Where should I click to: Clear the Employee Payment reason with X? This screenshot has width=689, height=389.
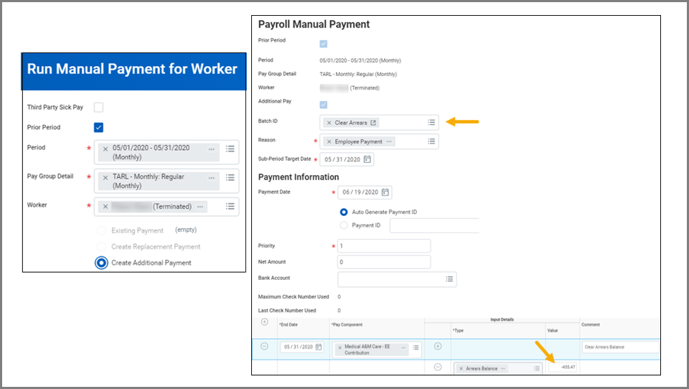click(x=329, y=141)
